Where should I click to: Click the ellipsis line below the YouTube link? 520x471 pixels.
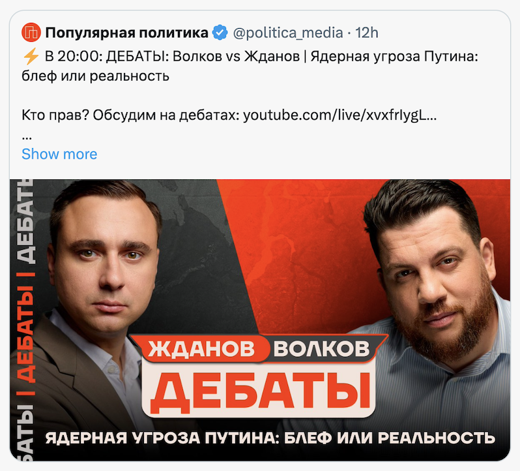[27, 136]
